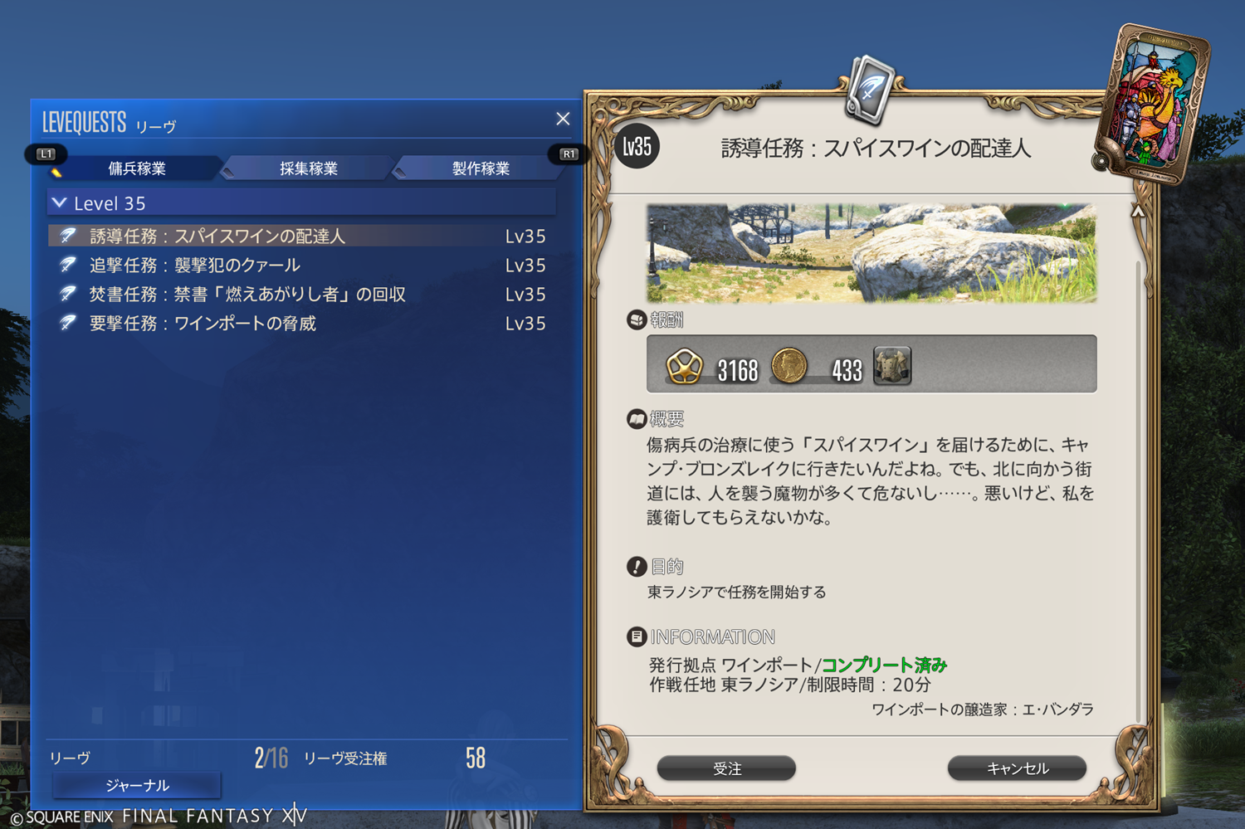Click the experience points reward icon
Screen dimensions: 1245x829
click(684, 366)
